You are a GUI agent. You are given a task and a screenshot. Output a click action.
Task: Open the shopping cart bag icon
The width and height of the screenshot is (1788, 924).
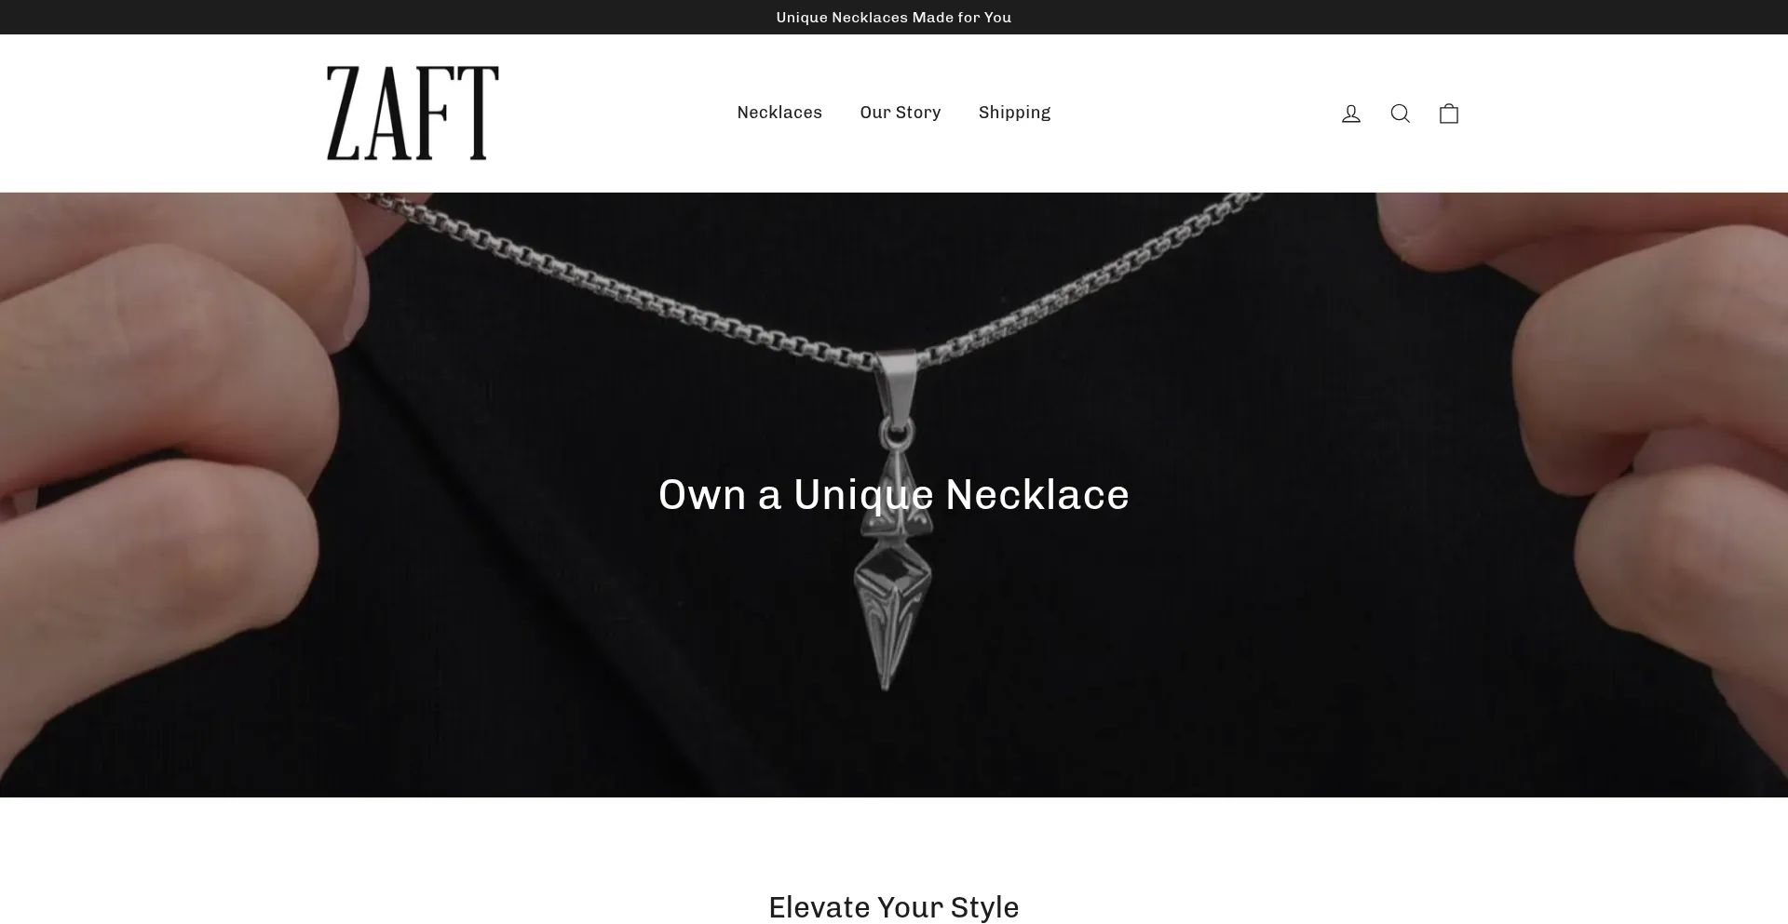[x=1448, y=114]
